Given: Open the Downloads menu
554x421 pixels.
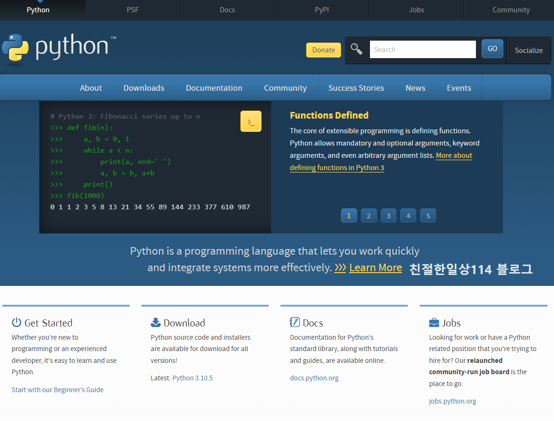Looking at the screenshot, I should (x=144, y=88).
